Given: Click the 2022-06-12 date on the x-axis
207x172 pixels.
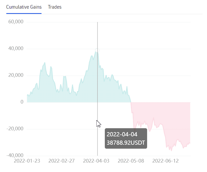Looking at the screenshot, I should (165, 161).
